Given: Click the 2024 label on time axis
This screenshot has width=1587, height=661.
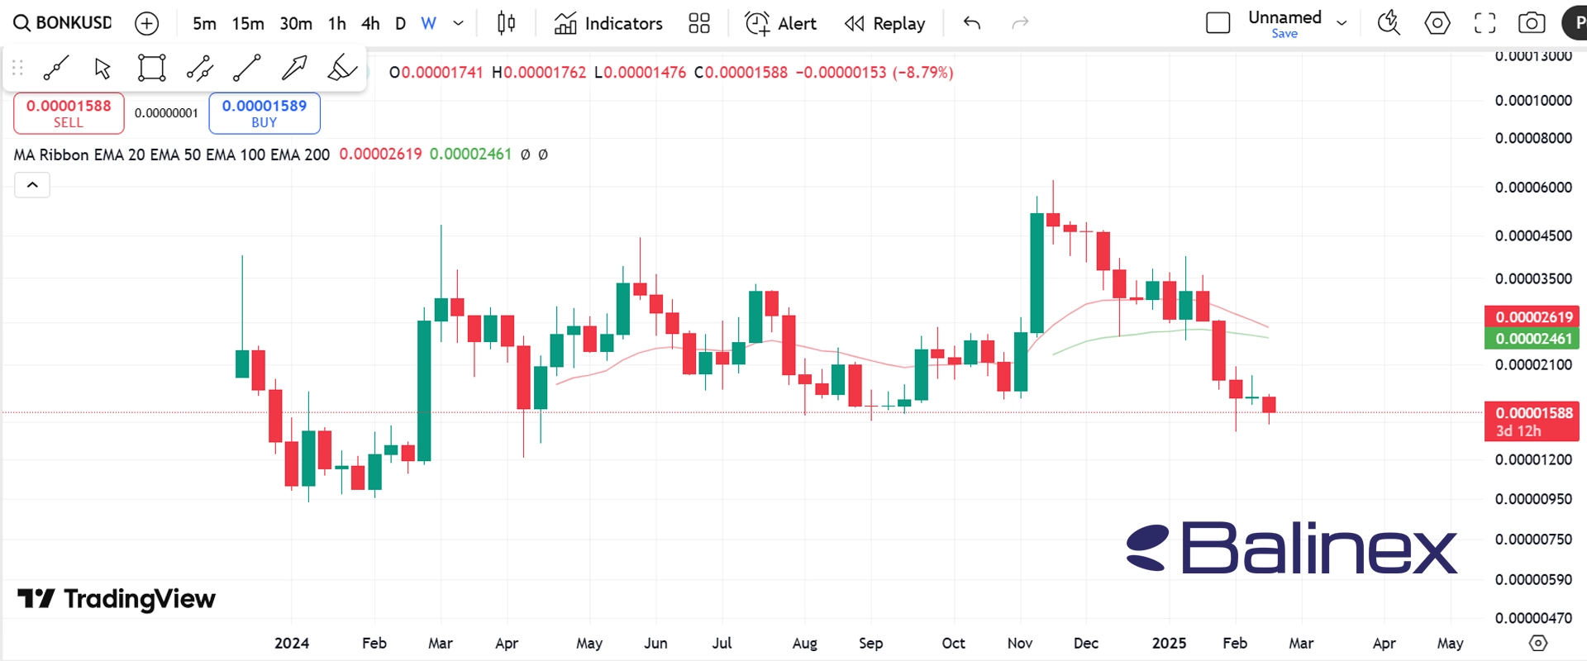Looking at the screenshot, I should [x=292, y=643].
